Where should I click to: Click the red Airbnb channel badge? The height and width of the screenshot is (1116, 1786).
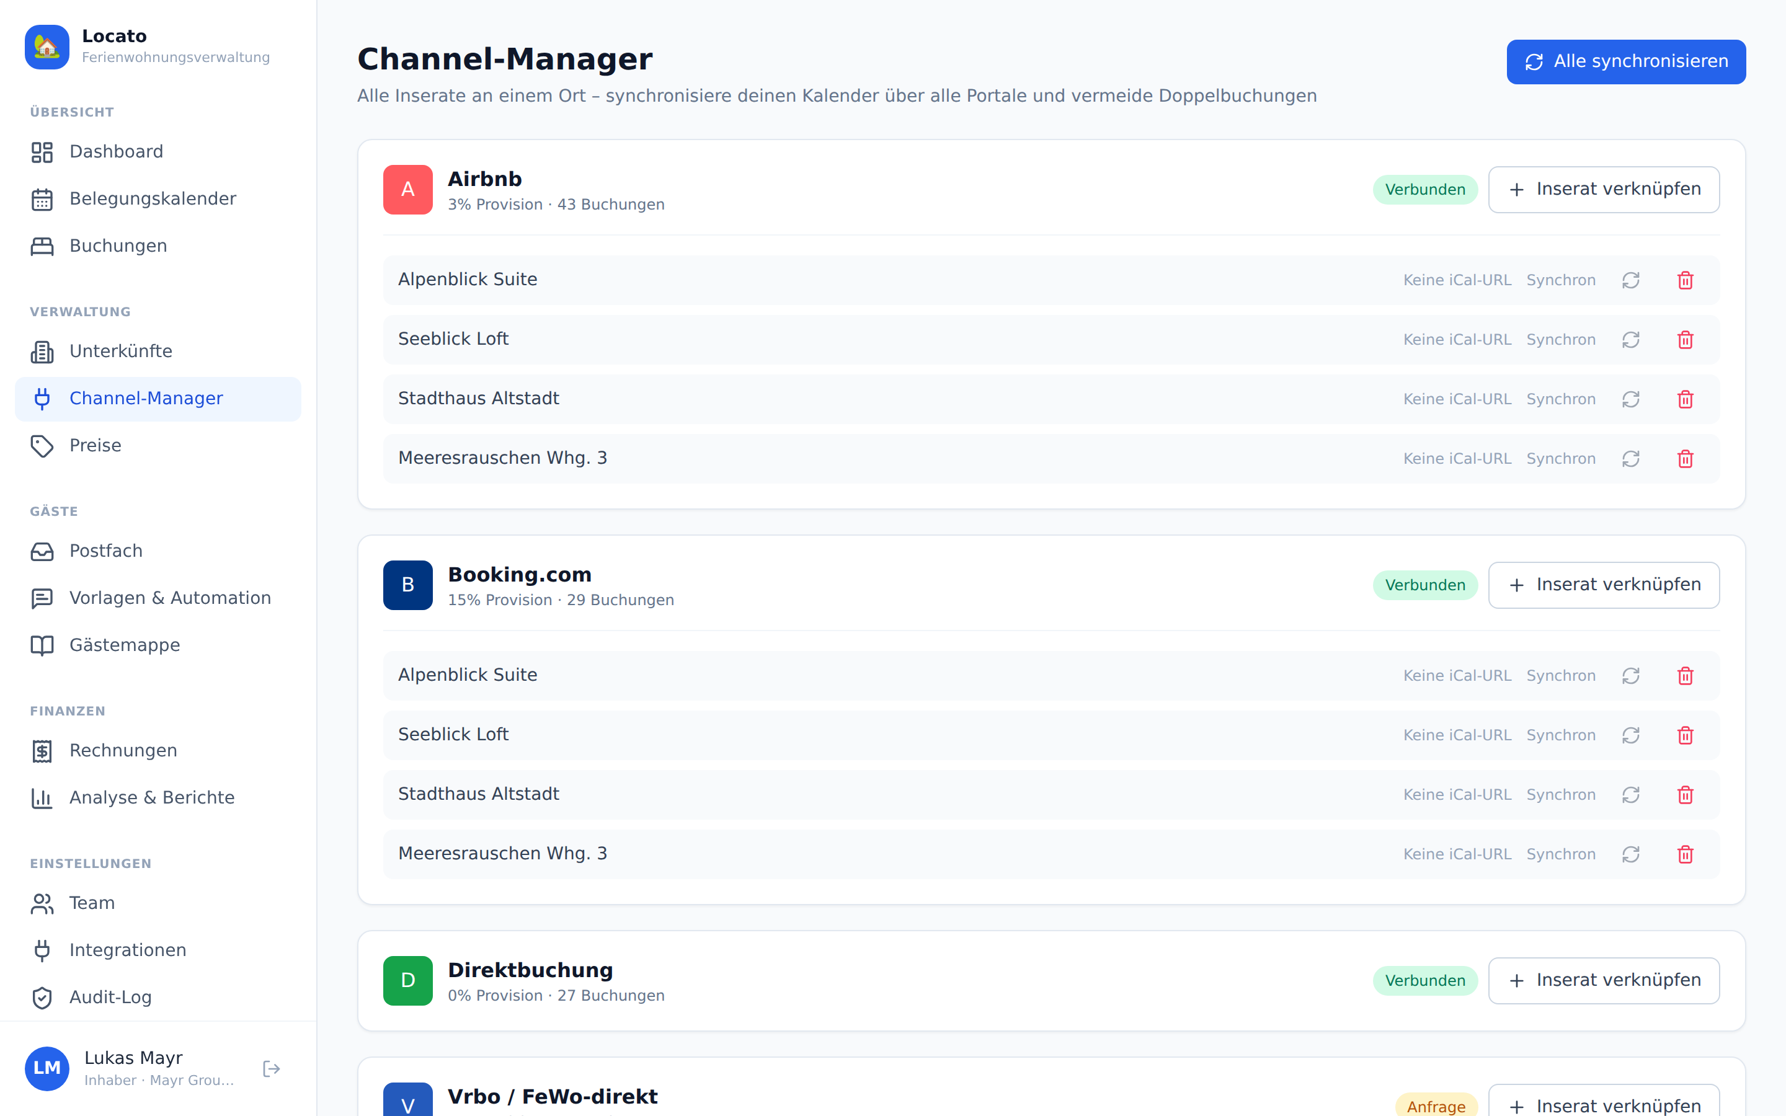(408, 190)
